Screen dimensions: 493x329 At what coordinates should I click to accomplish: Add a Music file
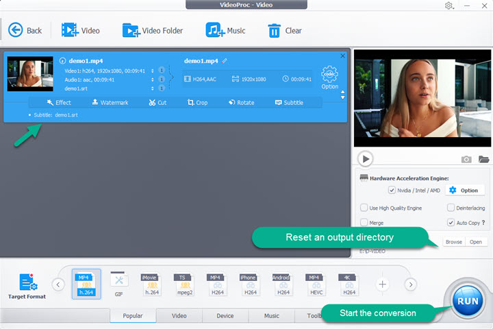(x=215, y=30)
